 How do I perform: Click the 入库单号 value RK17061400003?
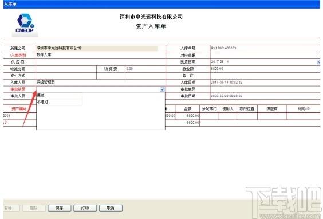223,48
